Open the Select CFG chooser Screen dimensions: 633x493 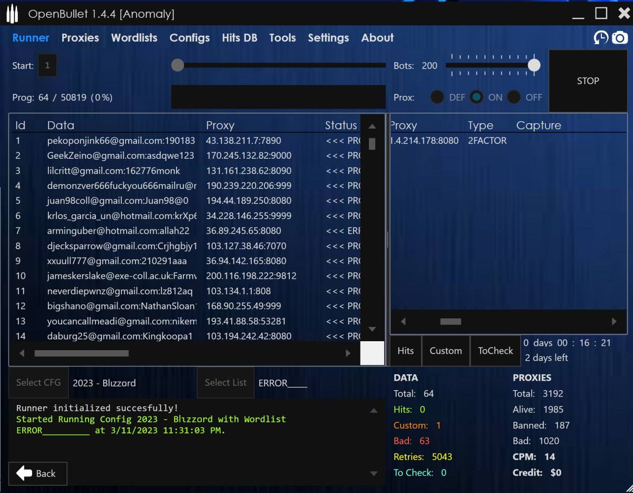coord(39,383)
